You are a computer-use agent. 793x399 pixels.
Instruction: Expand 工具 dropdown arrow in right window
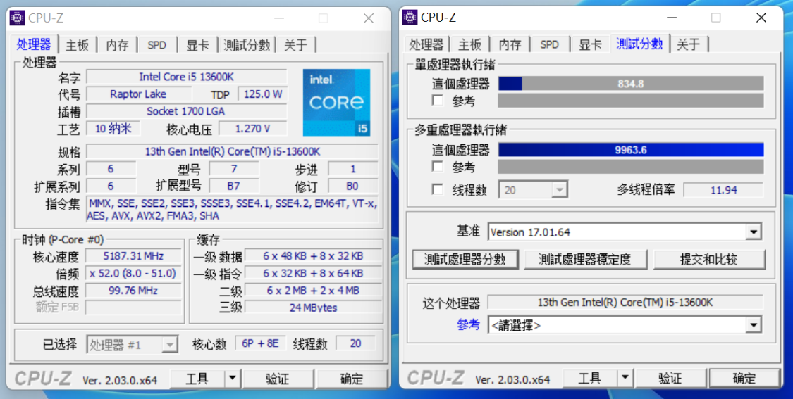[625, 377]
